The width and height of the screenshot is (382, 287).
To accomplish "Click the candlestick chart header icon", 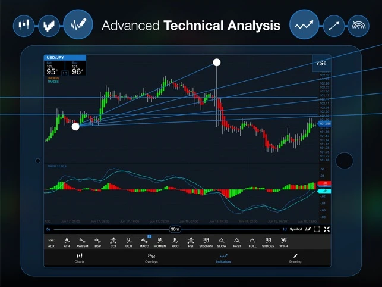I will (x=24, y=26).
